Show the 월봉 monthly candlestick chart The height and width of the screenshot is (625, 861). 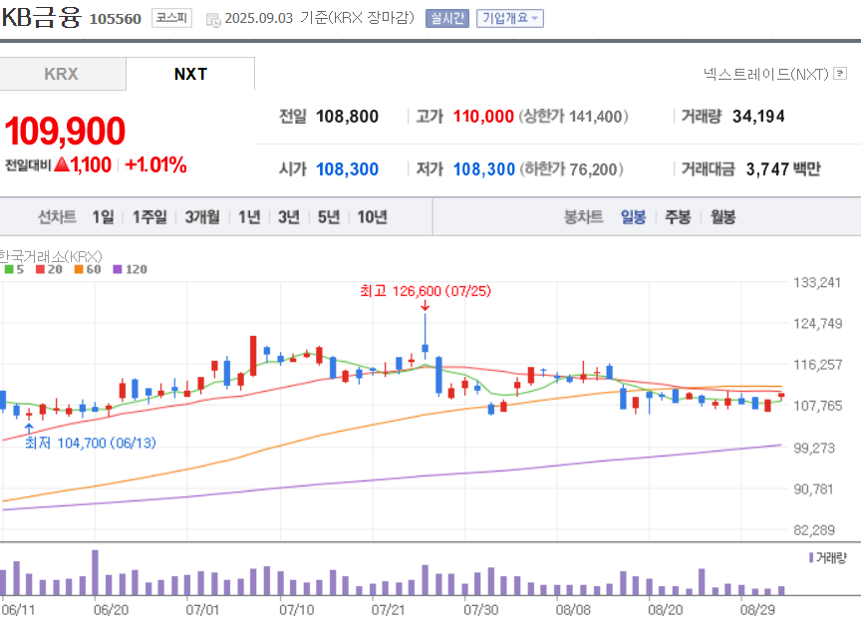(x=722, y=217)
